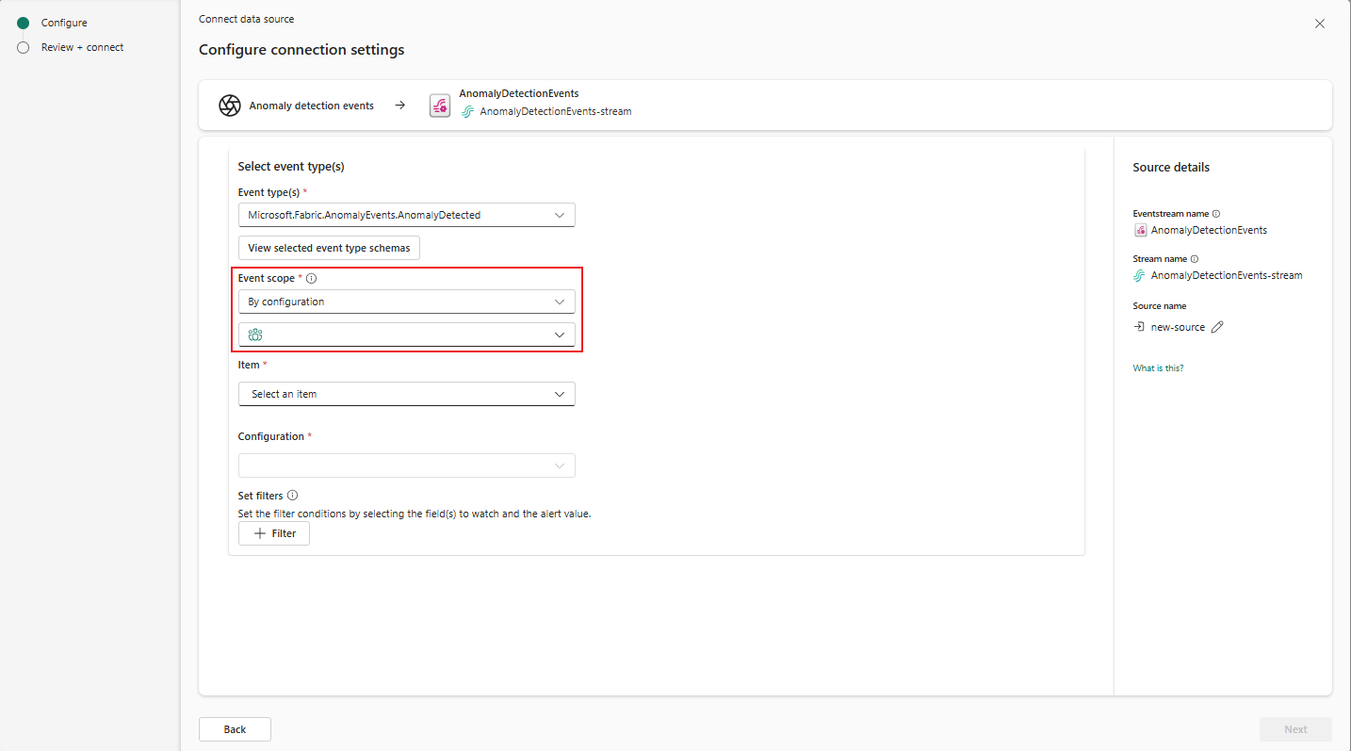Viewport: 1351px width, 751px height.
Task: Click the Eventstream name info icon
Action: click(1216, 214)
